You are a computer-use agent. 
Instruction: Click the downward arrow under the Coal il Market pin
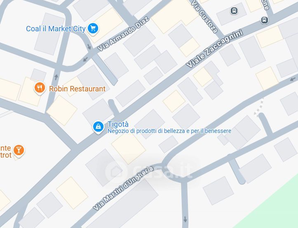tap(89, 47)
